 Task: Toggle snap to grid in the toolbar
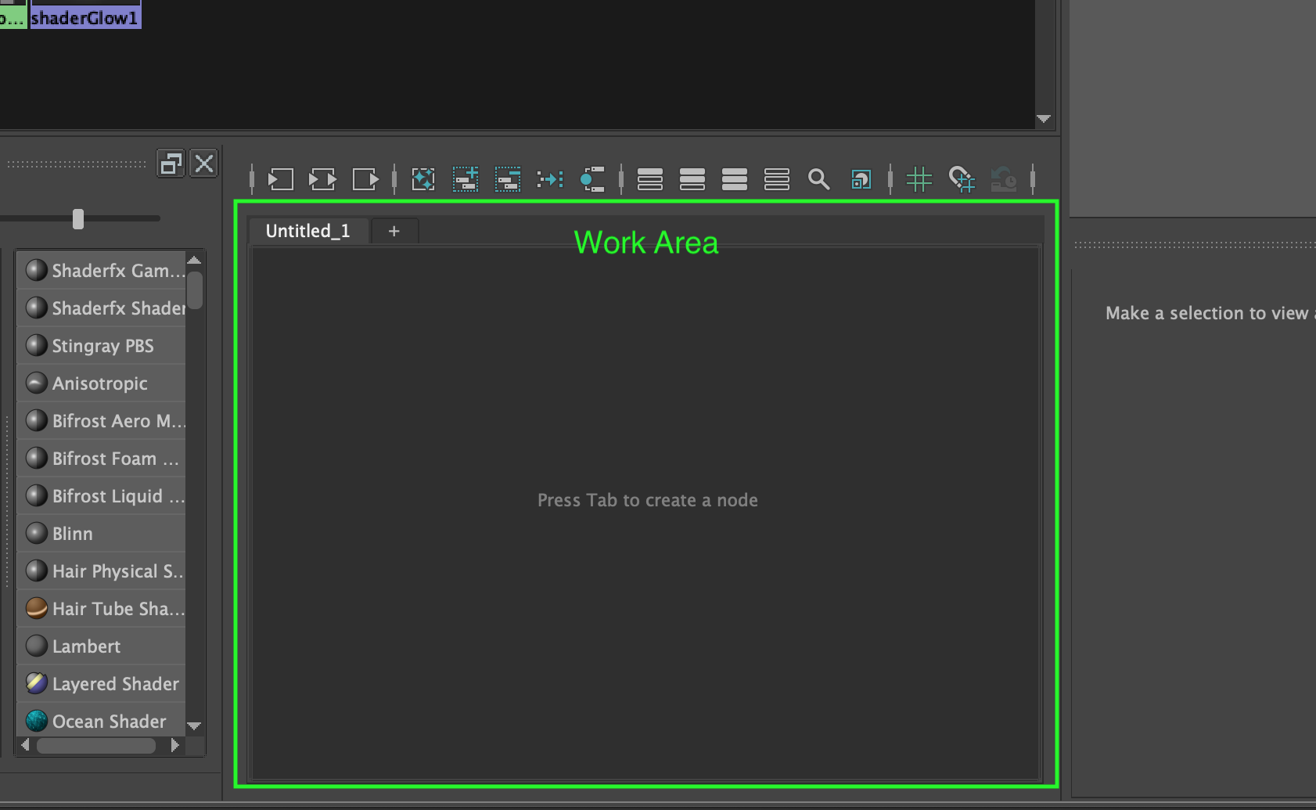pos(961,178)
